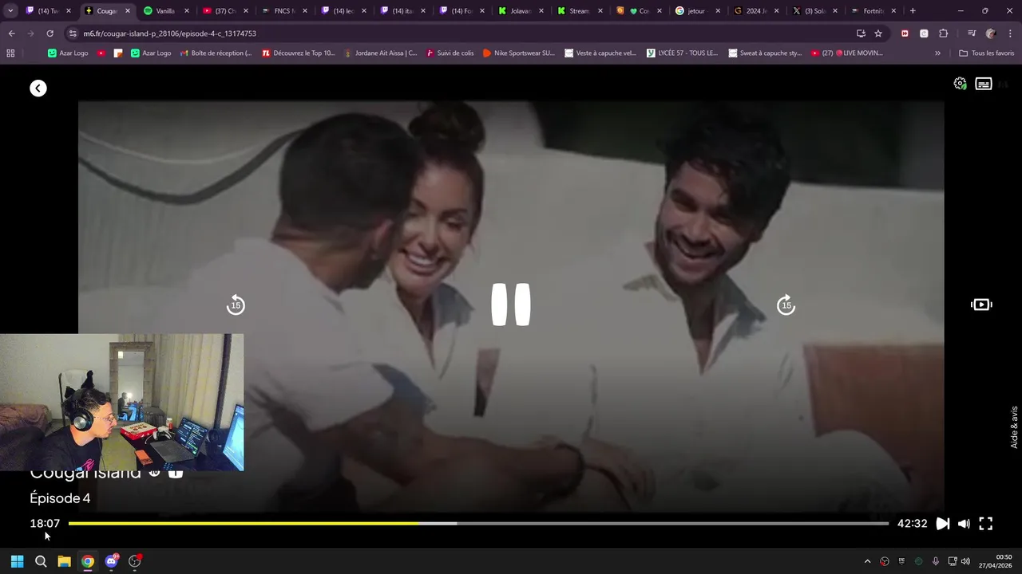
Task: Open Chrome's three-dot menu
Action: (x=1010, y=33)
